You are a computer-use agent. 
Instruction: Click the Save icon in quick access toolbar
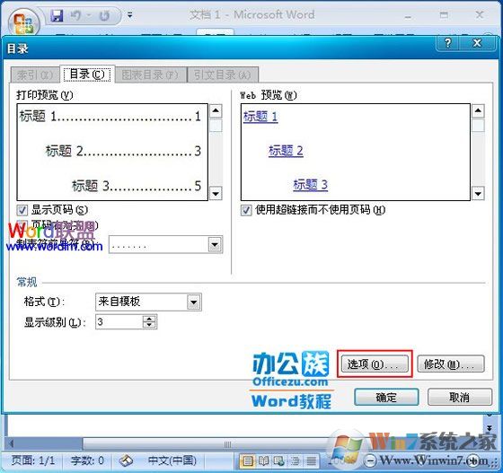coord(57,15)
